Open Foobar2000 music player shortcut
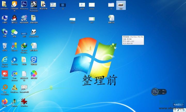Viewport: 186px width, 112px height. click(x=34, y=32)
